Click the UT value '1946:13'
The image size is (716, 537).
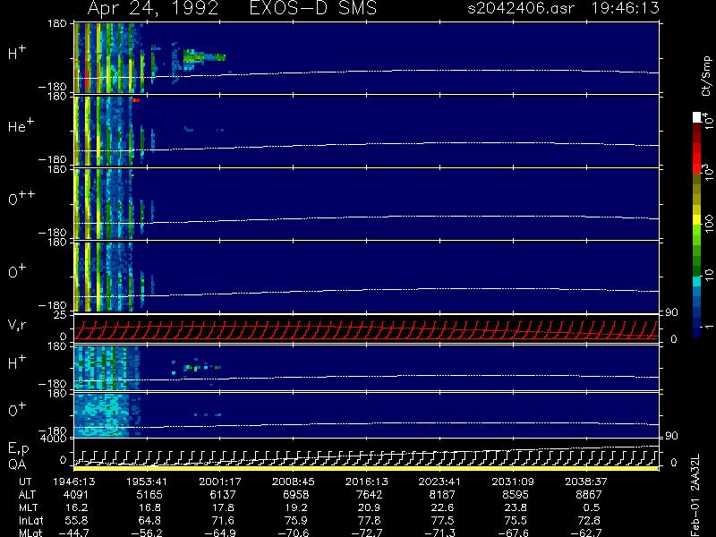click(74, 482)
